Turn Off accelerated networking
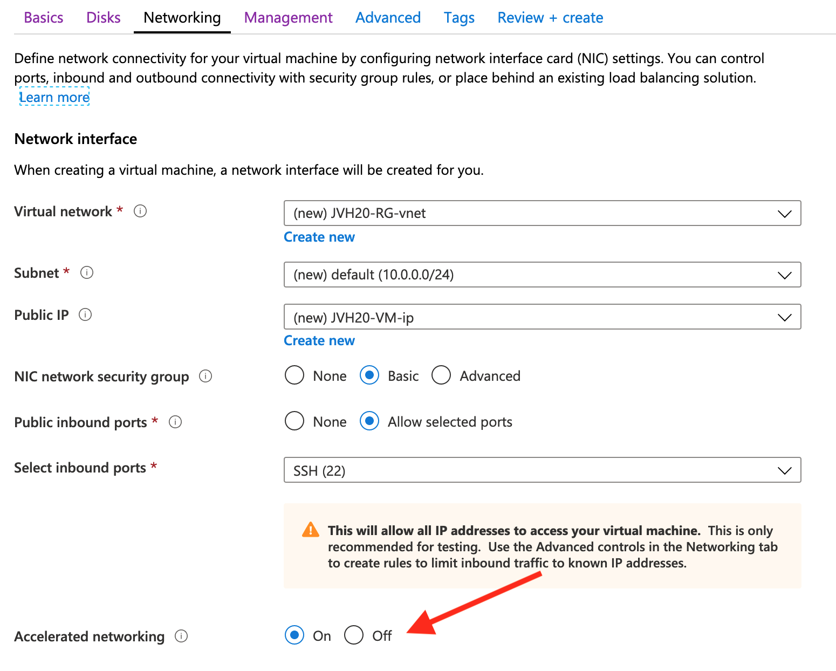 tap(354, 635)
